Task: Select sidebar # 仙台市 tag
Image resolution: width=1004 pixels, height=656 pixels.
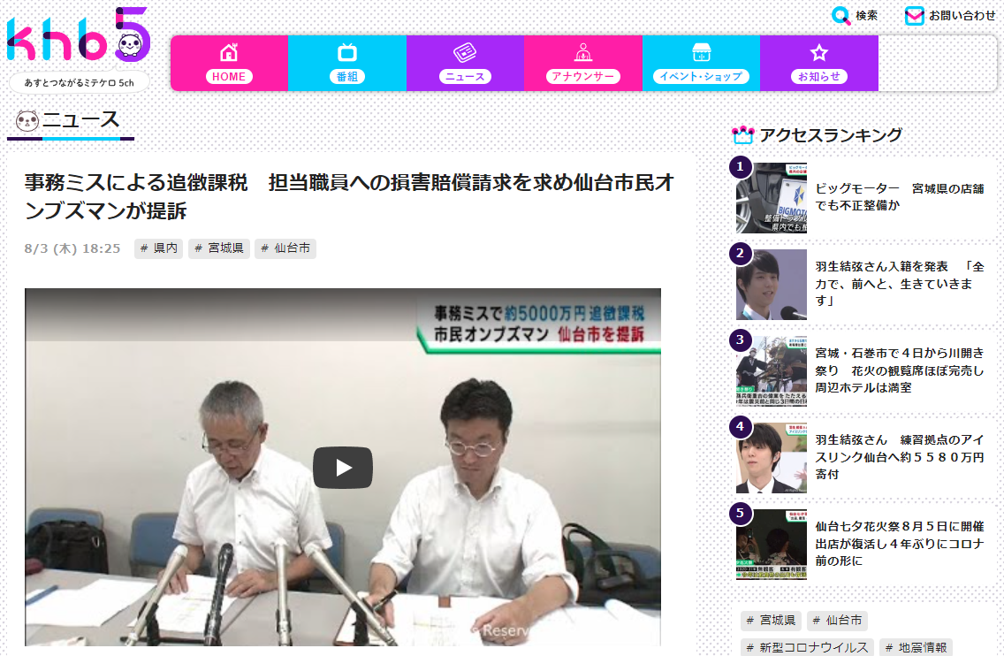Action: pos(838,620)
